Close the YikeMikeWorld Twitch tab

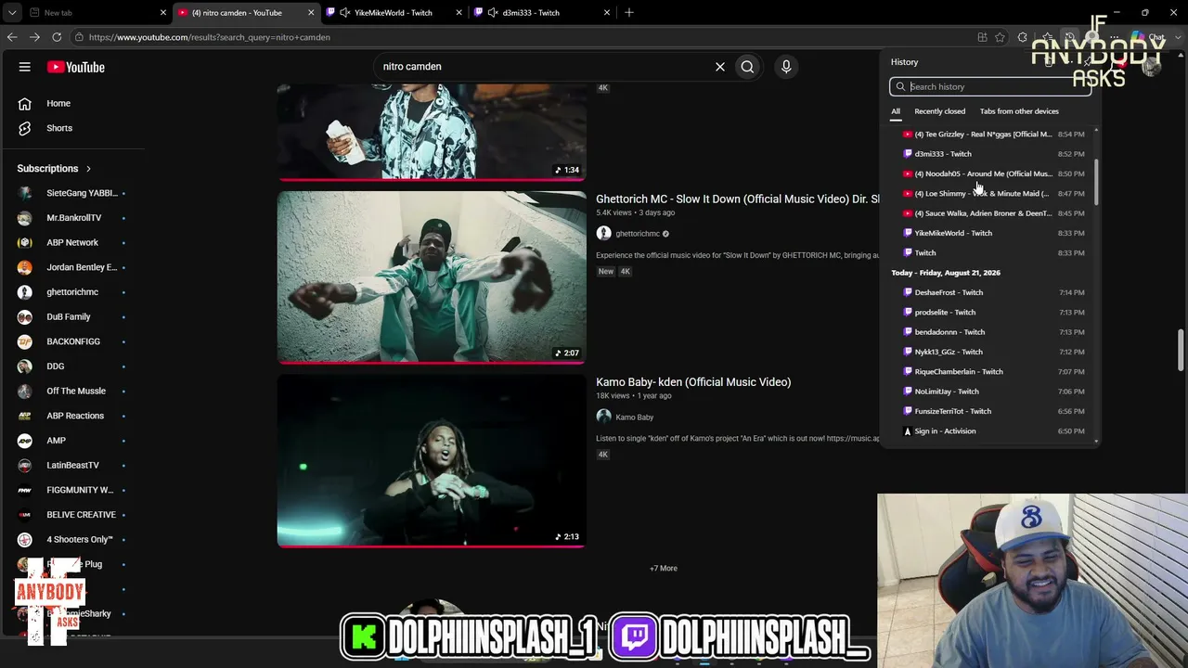[458, 13]
